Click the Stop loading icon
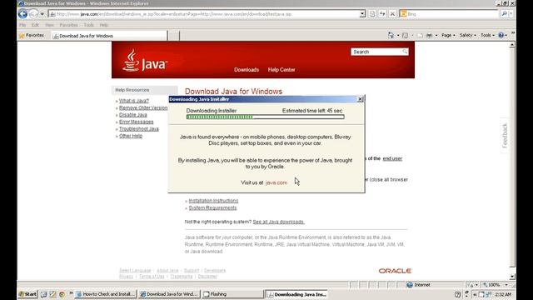Viewport: 533px width, 300px height. 392,14
